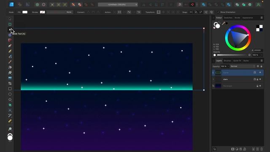Select the Star shape tool

10,100
